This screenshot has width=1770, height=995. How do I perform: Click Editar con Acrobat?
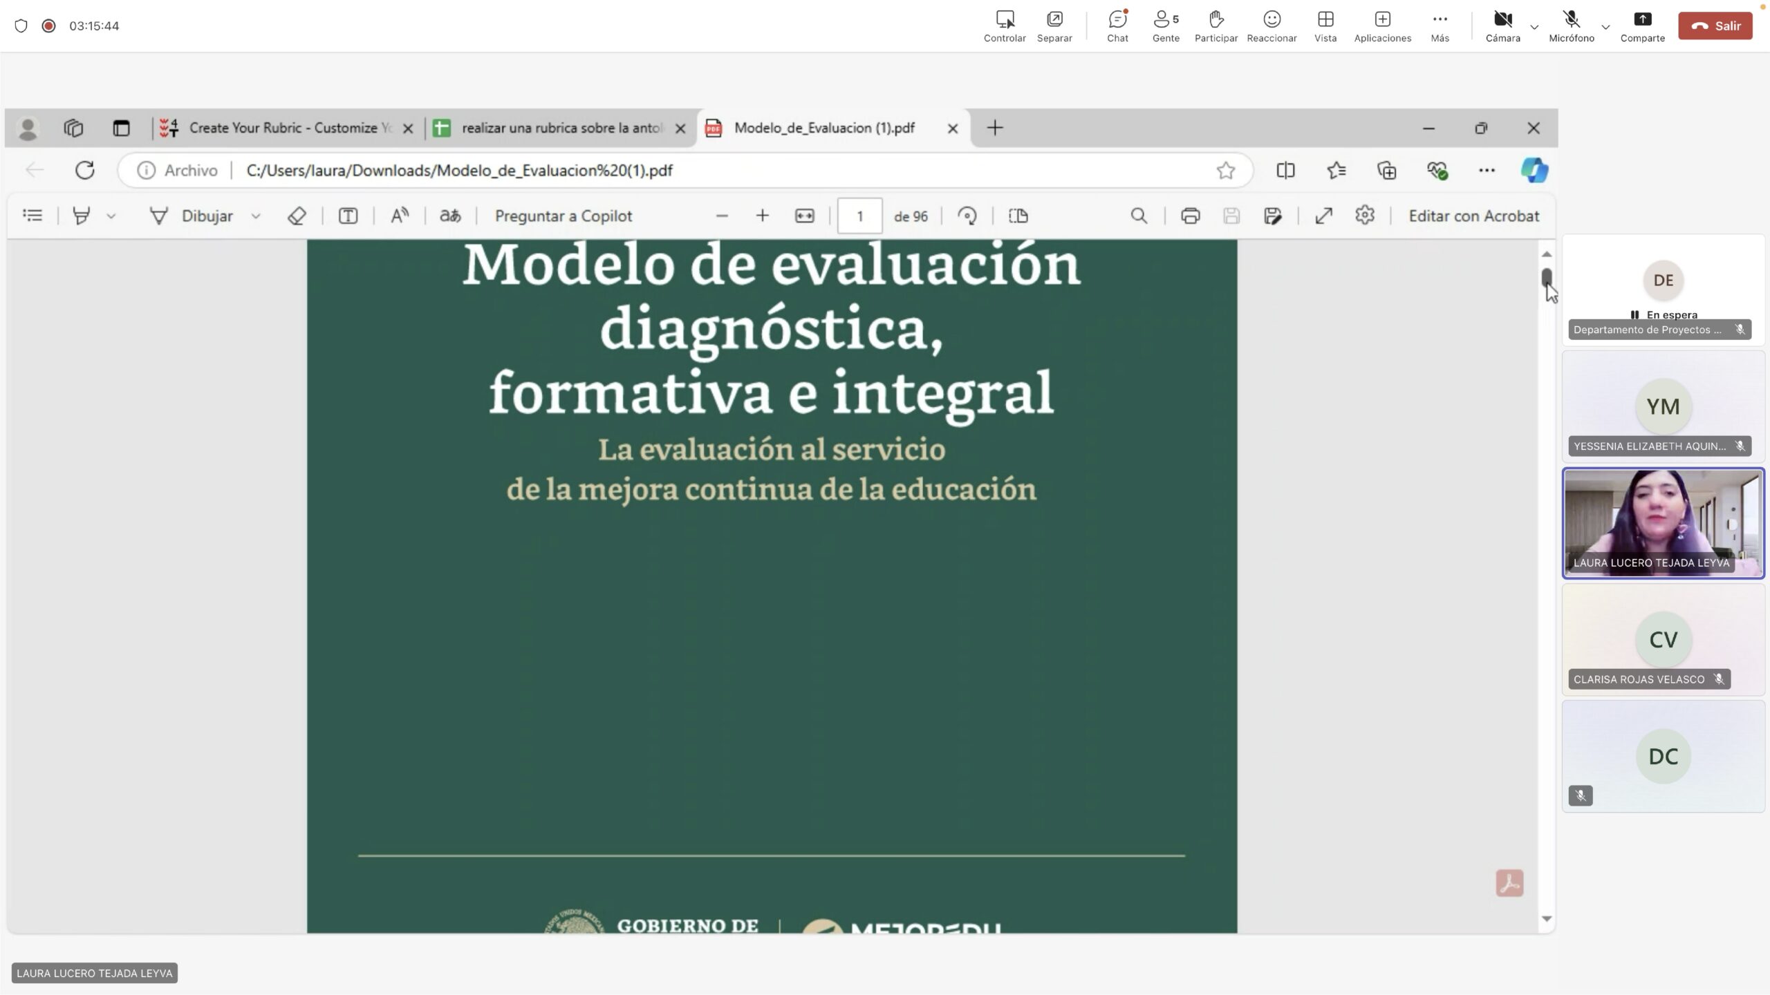tap(1473, 216)
